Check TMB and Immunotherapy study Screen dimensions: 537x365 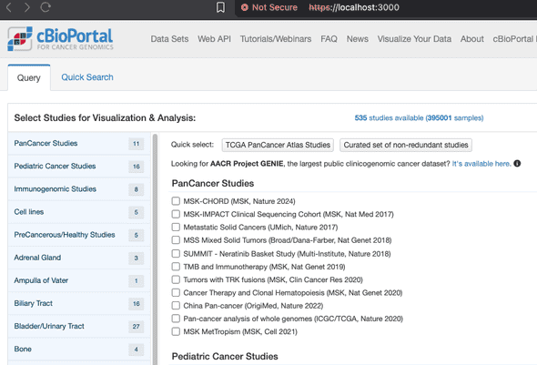click(x=176, y=267)
